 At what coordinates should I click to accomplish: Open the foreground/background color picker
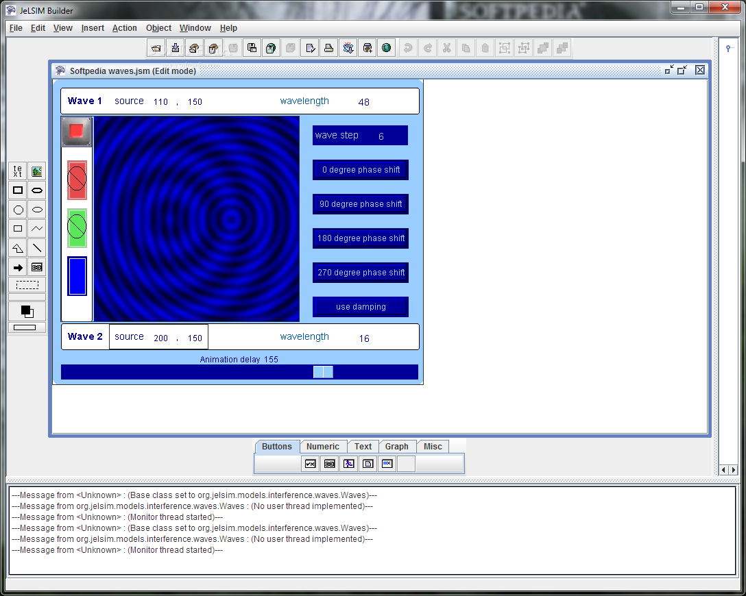pyautogui.click(x=27, y=311)
